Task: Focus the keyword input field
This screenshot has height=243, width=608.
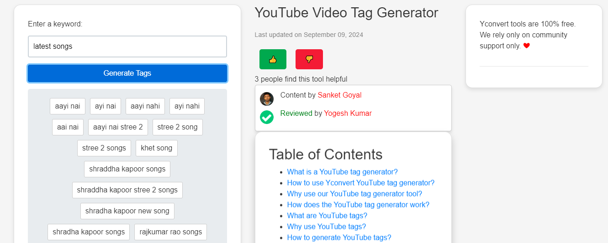Action: click(x=127, y=47)
